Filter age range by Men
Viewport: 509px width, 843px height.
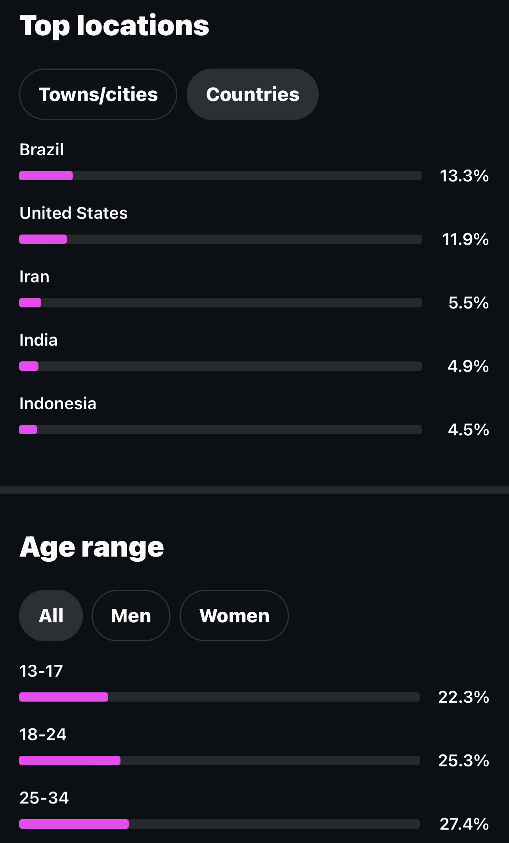click(x=131, y=616)
